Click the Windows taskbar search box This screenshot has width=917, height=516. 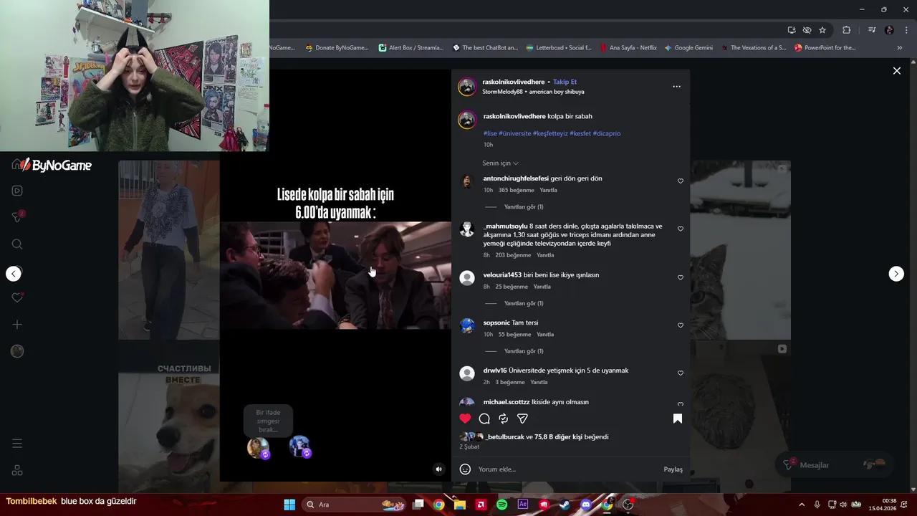[354, 505]
